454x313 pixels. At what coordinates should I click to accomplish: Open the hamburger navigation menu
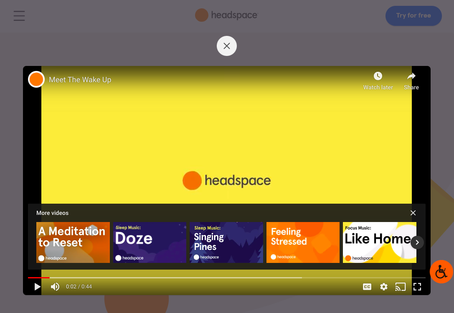(19, 16)
